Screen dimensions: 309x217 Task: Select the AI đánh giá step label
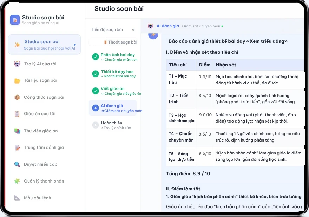click(x=112, y=106)
